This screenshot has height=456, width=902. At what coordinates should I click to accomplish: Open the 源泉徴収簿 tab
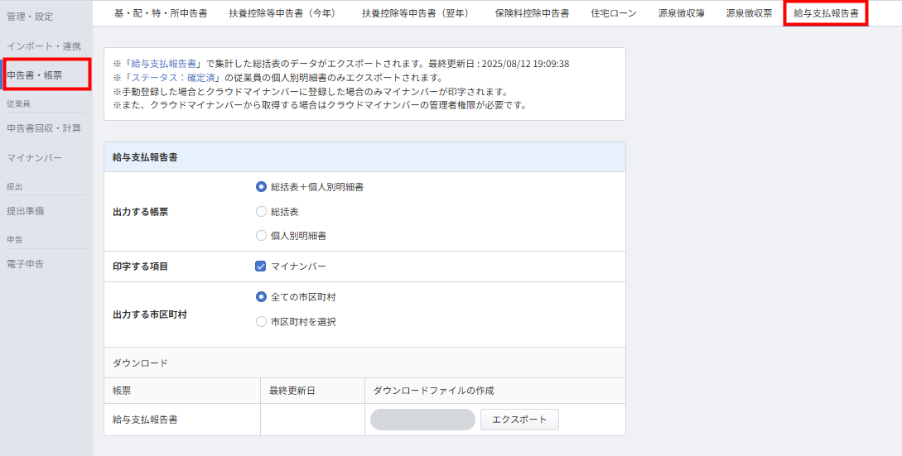point(682,13)
